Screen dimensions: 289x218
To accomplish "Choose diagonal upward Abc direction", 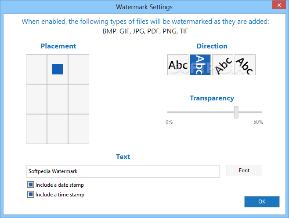I will (x=223, y=65).
